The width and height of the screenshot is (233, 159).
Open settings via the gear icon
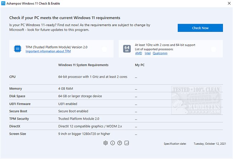point(105,143)
